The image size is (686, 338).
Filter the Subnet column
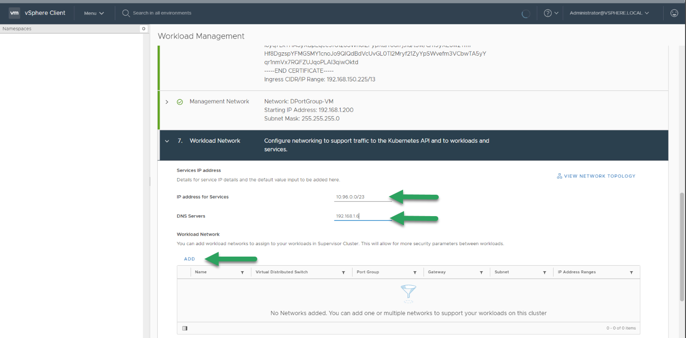coord(545,272)
